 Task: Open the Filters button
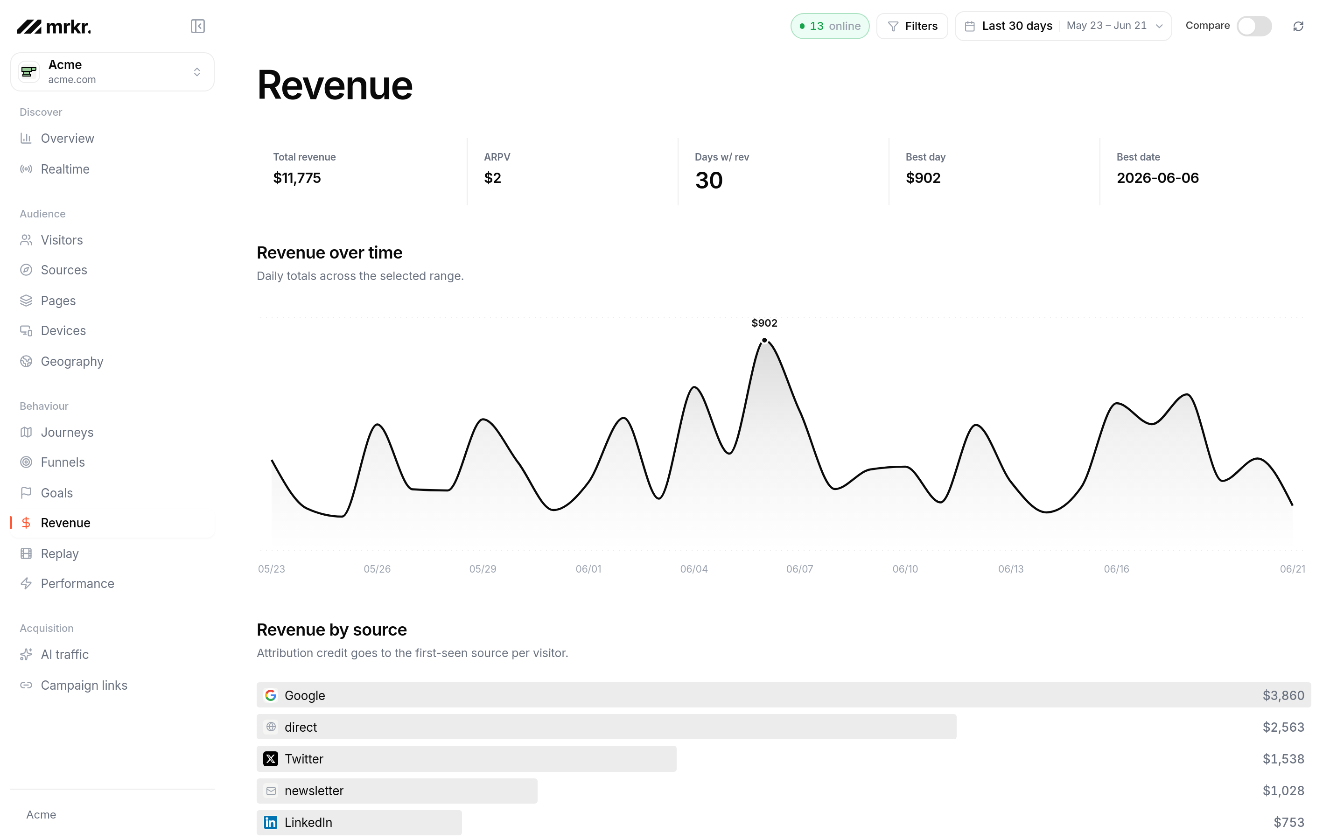pyautogui.click(x=912, y=26)
